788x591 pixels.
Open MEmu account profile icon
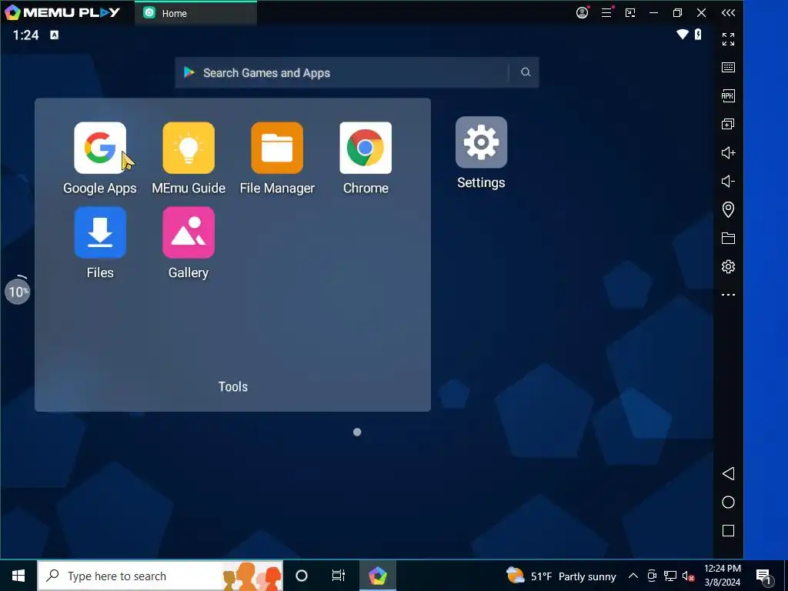click(x=582, y=12)
